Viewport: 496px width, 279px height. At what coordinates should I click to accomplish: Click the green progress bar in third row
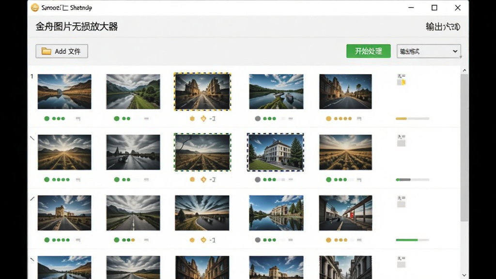point(413,240)
